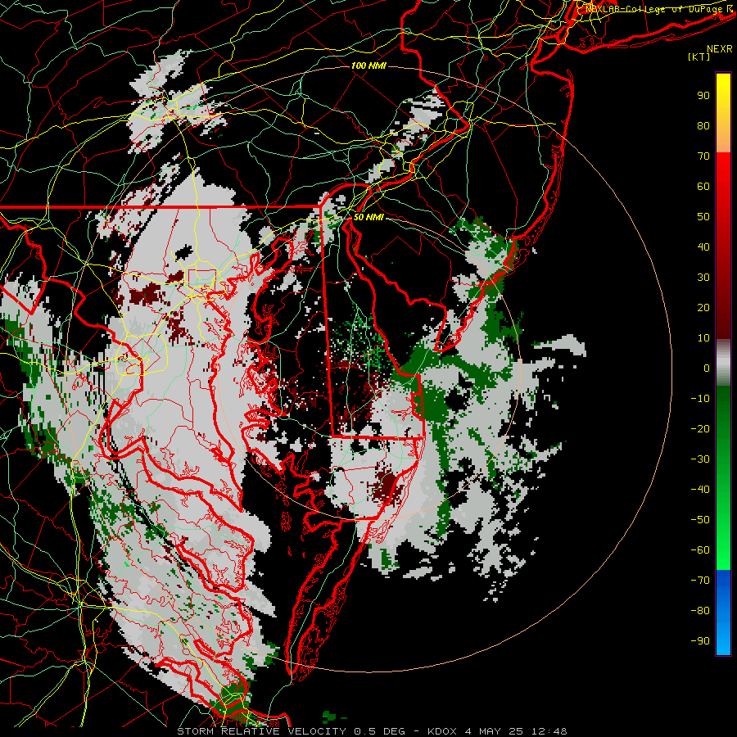This screenshot has height=737, width=737.
Task: Click the 90 value on velocity scale
Action: pyautogui.click(x=703, y=96)
